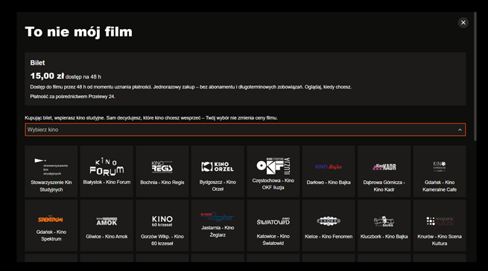Image resolution: width=488 pixels, height=271 pixels.
Task: Collapse the cinema list using chevron arrow
Action: 460,130
